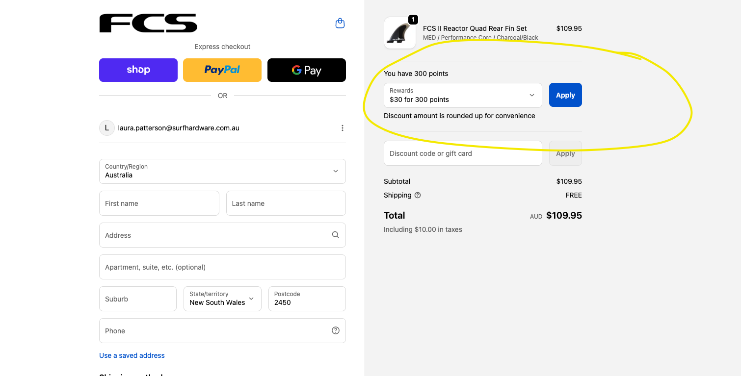Click Use a saved address link

(132, 355)
